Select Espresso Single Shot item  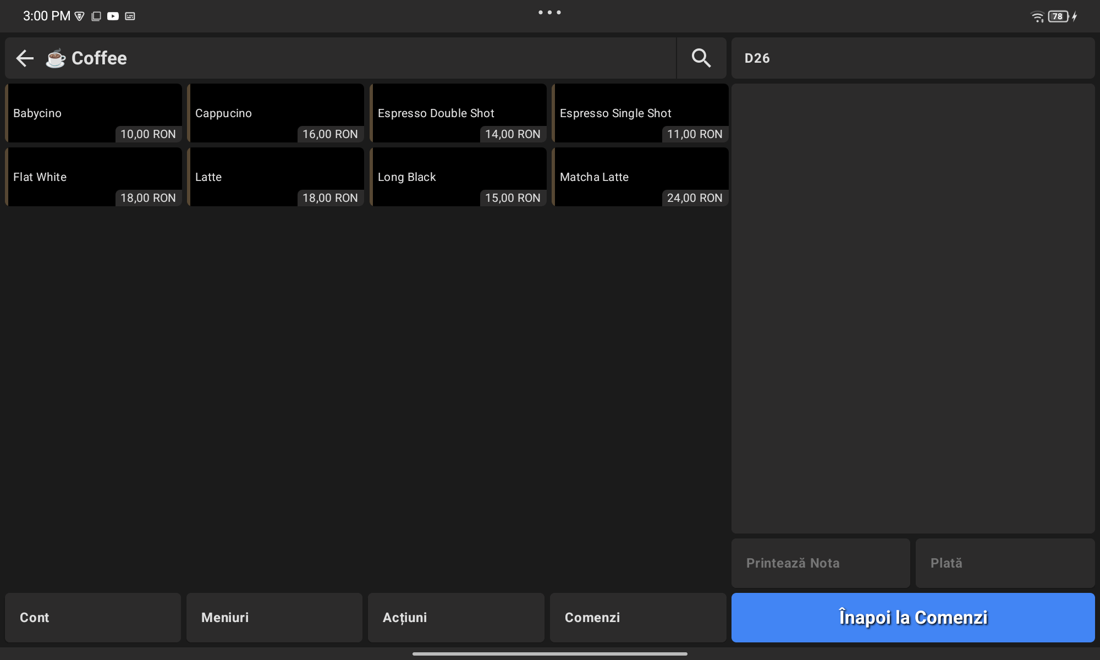click(x=640, y=113)
